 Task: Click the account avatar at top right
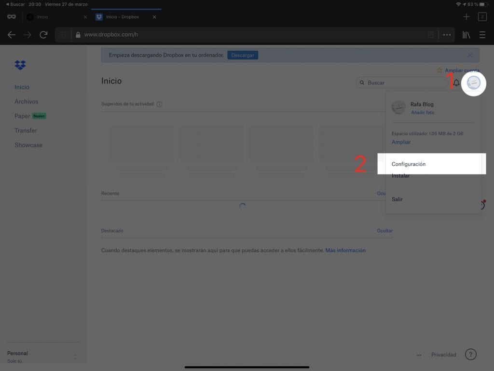[474, 83]
